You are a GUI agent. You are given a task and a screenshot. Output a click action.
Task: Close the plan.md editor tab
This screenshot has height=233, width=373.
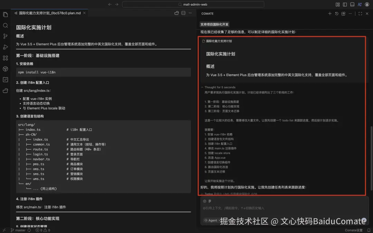tap(84, 13)
